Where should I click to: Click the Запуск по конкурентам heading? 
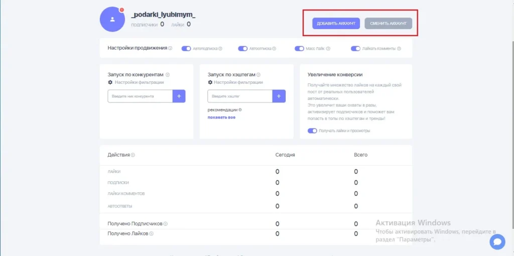pos(136,75)
